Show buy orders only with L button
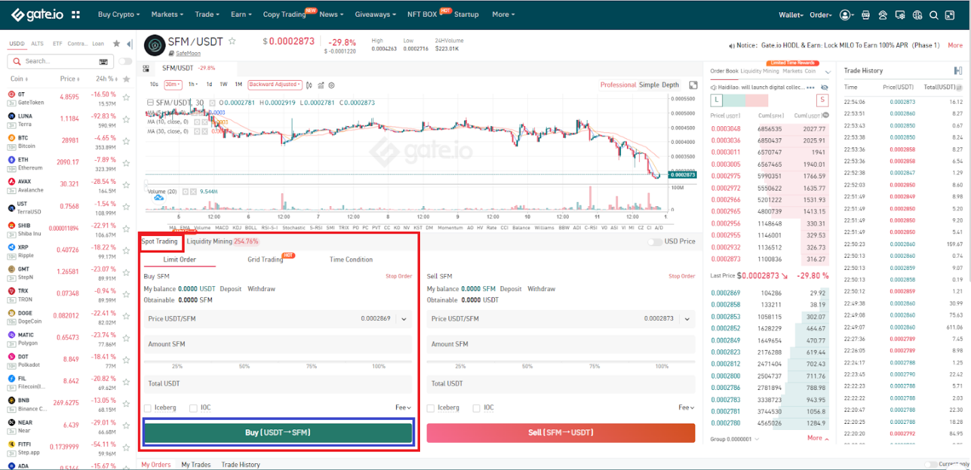This screenshot has width=971, height=470. [x=716, y=100]
